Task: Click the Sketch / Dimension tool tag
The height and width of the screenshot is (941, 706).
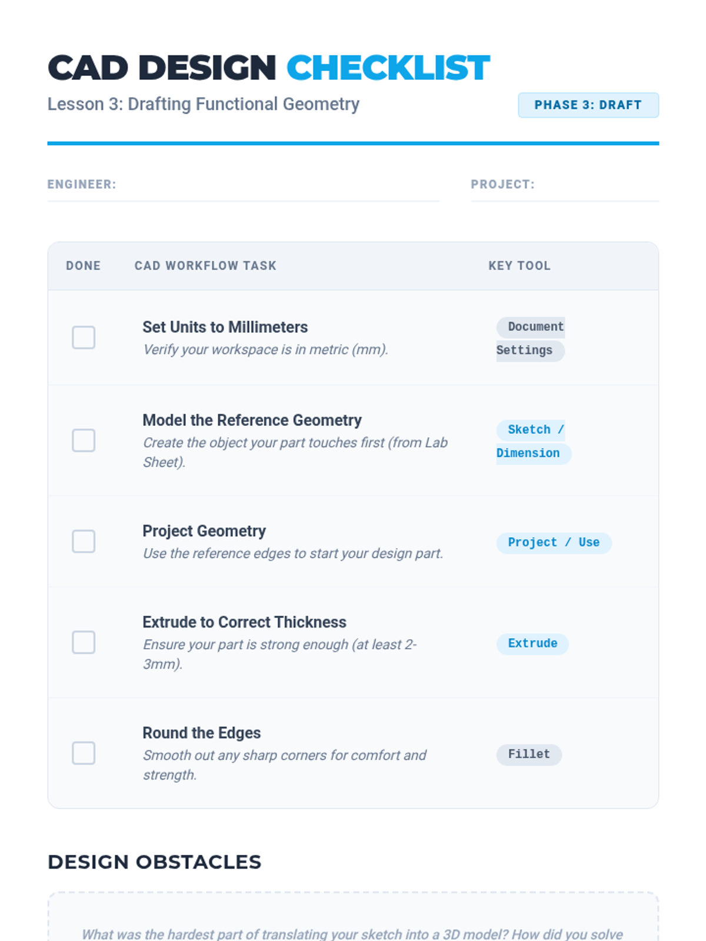Action: 531,442
